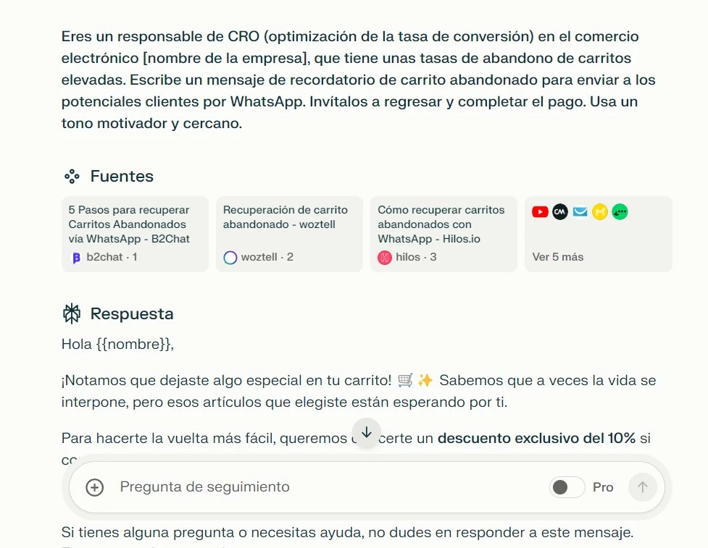Open the YouTube source icon
The image size is (708, 548).
(540, 211)
